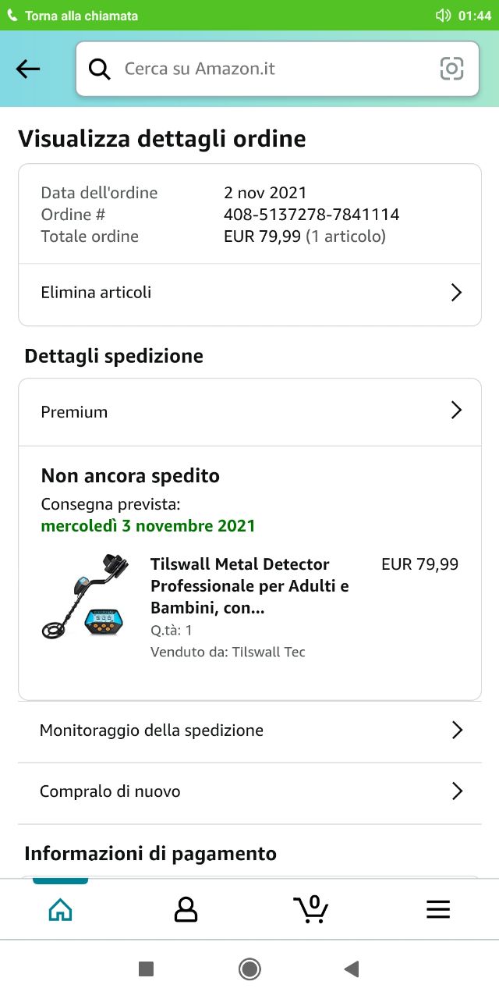Viewport: 499px width, 999px height.
Task: Open the shopping cart
Action: click(x=311, y=909)
